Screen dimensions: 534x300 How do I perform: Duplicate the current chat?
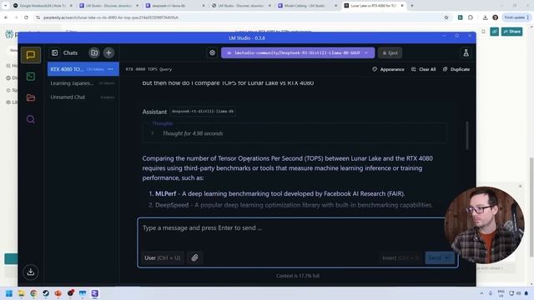point(456,69)
